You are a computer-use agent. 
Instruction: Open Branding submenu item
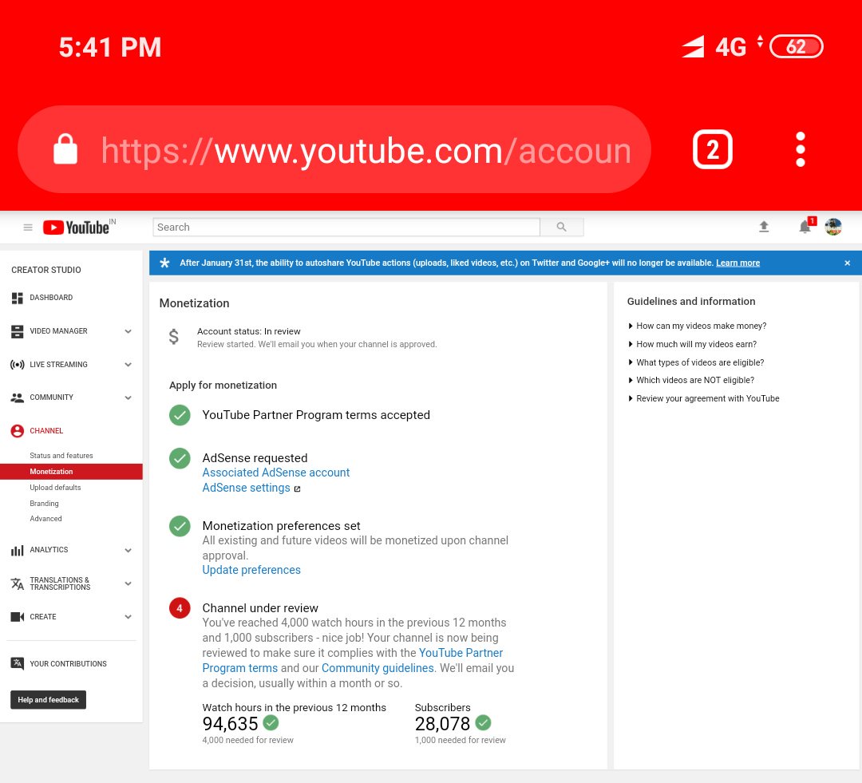(44, 504)
